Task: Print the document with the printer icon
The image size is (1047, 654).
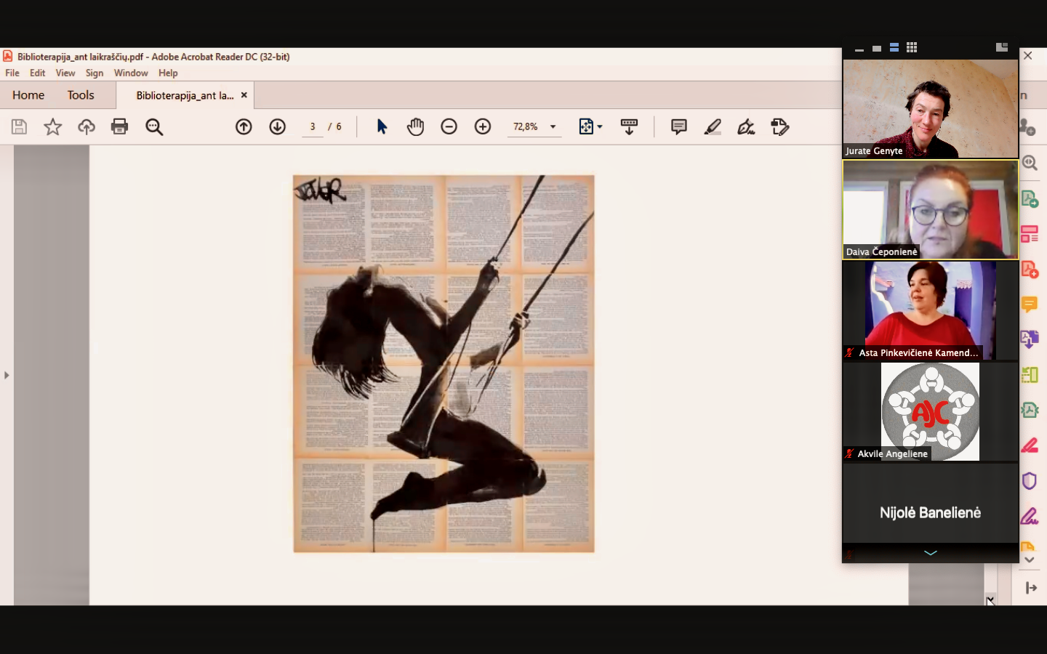Action: (120, 127)
